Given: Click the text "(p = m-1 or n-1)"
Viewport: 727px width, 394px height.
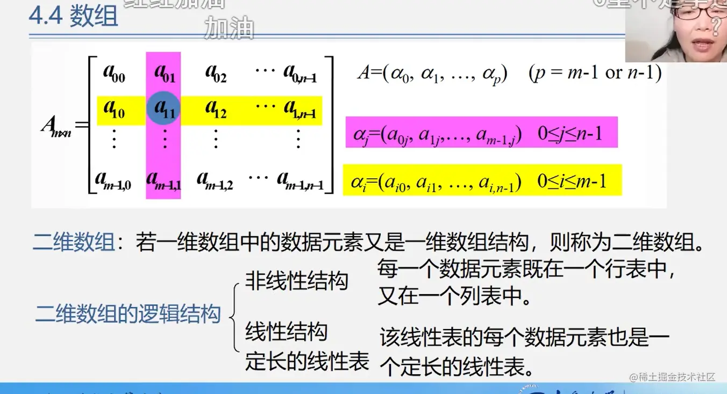Looking at the screenshot, I should click(x=595, y=72).
